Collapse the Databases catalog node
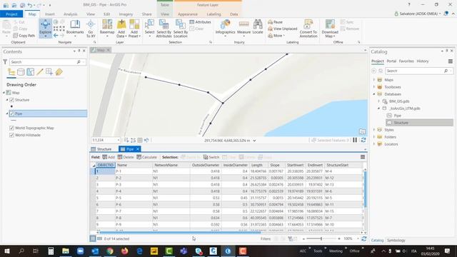 coord(374,94)
